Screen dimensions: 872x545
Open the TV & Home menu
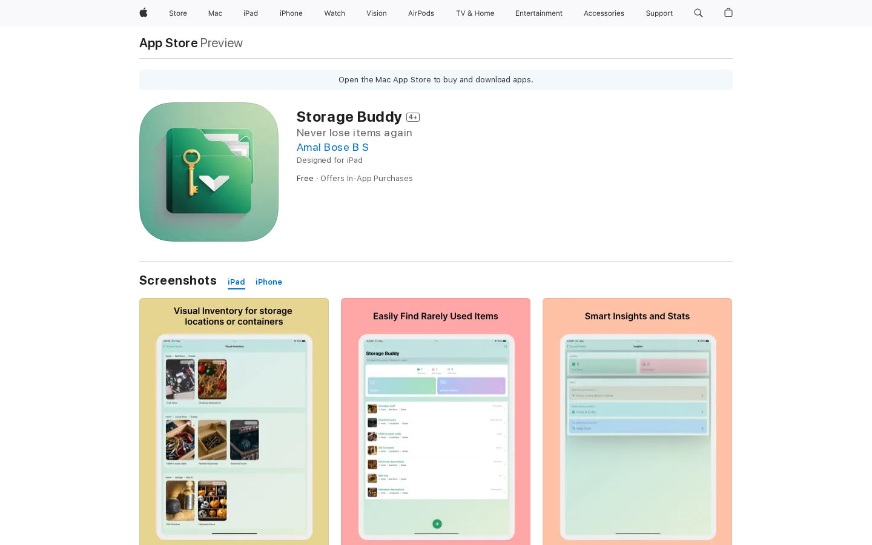475,13
